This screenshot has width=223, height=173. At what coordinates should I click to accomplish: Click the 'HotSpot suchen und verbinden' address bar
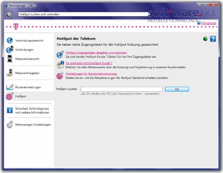click(x=84, y=14)
